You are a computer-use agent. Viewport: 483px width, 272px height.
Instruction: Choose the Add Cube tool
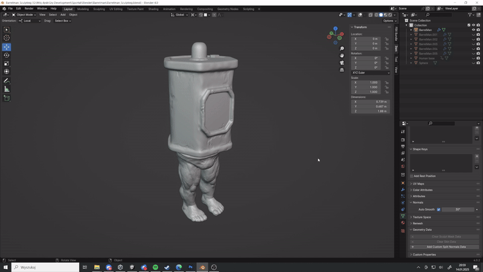pyautogui.click(x=7, y=99)
